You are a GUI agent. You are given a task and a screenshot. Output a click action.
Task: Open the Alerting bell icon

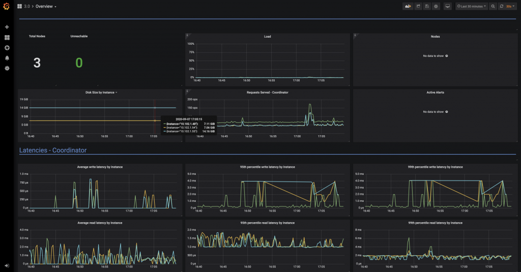pyautogui.click(x=7, y=58)
